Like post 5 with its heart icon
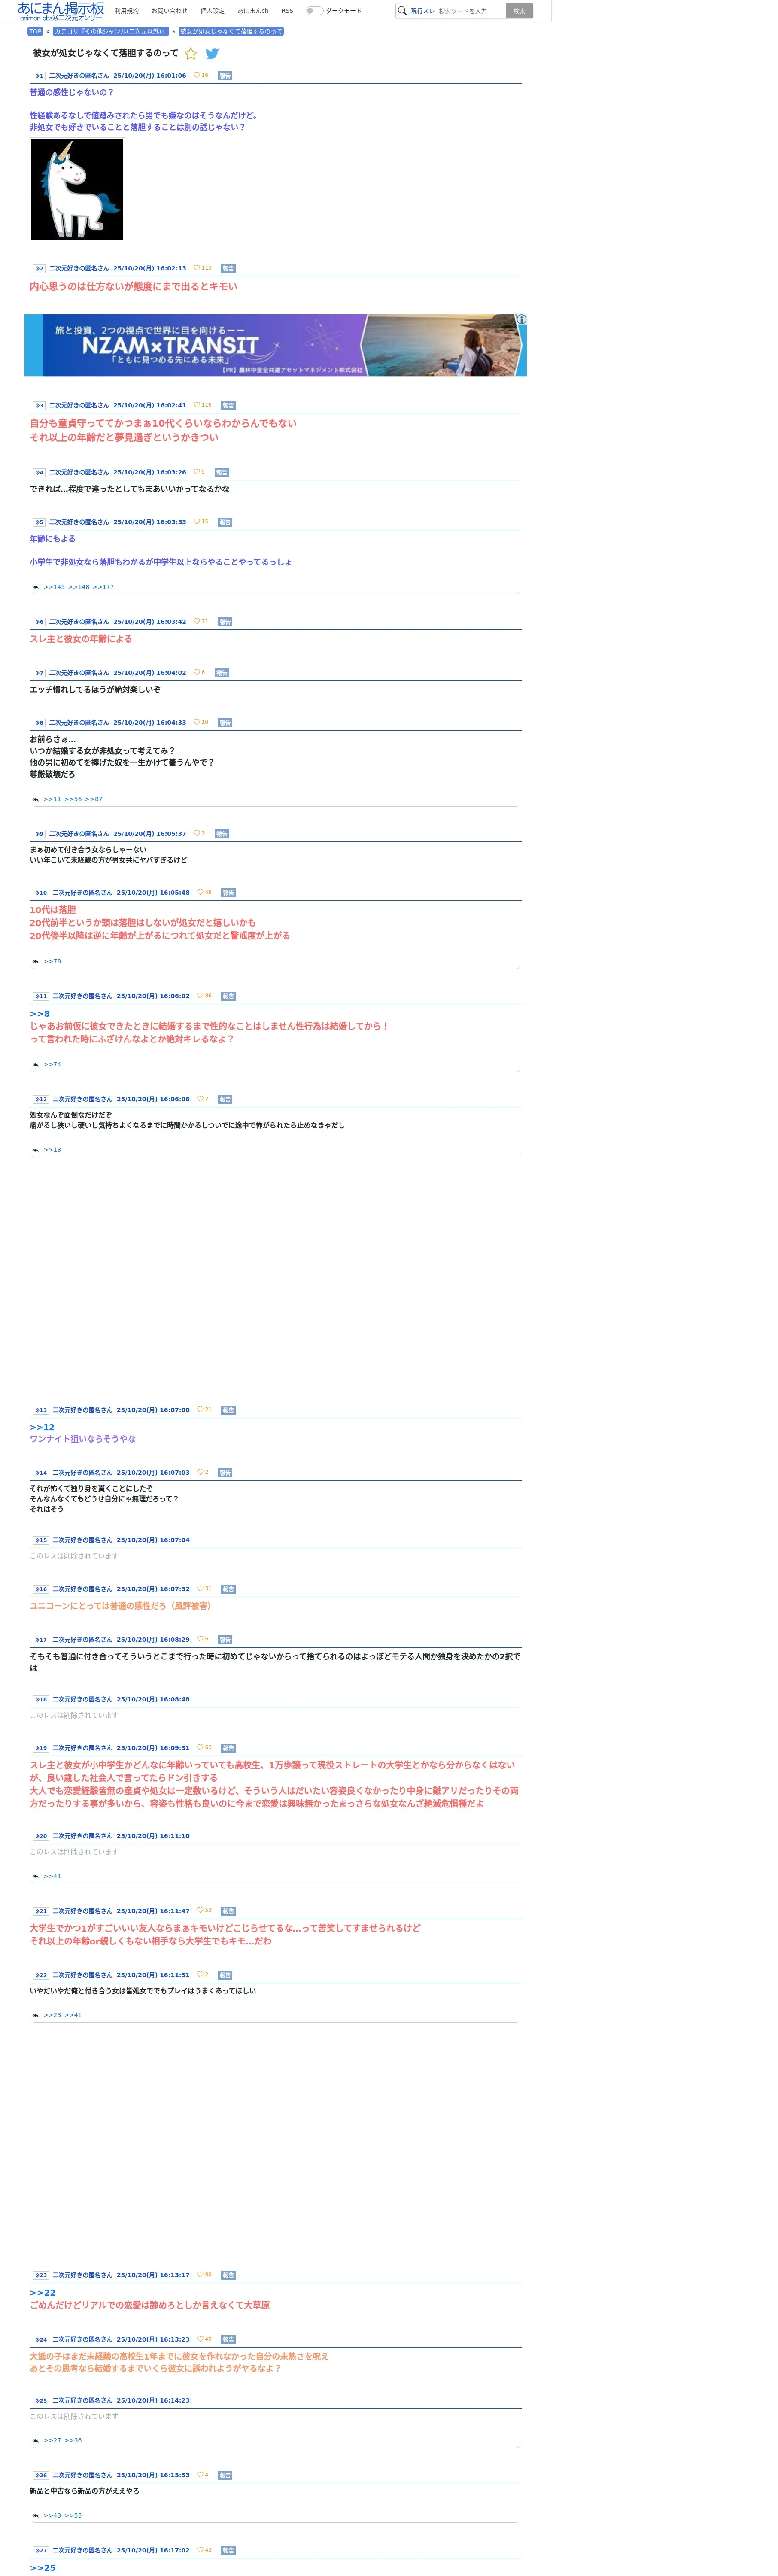This screenshot has height=2576, width=778. click(x=197, y=522)
